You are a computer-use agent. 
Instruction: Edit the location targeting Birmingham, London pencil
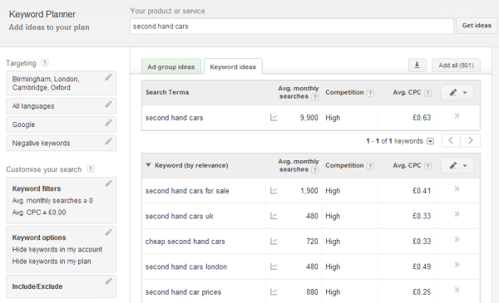108,77
